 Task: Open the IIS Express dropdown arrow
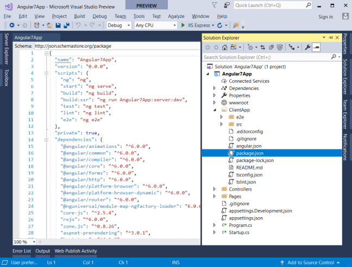click(213, 25)
